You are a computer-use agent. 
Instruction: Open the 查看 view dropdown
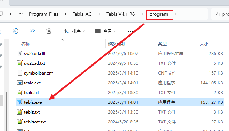point(105,31)
